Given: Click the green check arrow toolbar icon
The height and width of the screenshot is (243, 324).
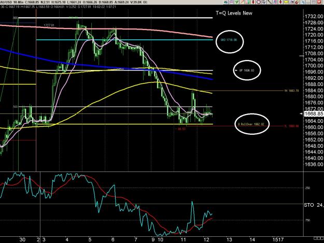Looking at the screenshot, I should click(x=236, y=2).
